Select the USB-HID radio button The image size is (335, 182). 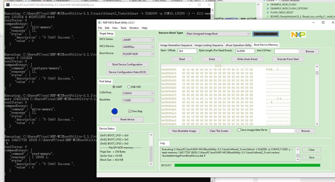[129, 87]
